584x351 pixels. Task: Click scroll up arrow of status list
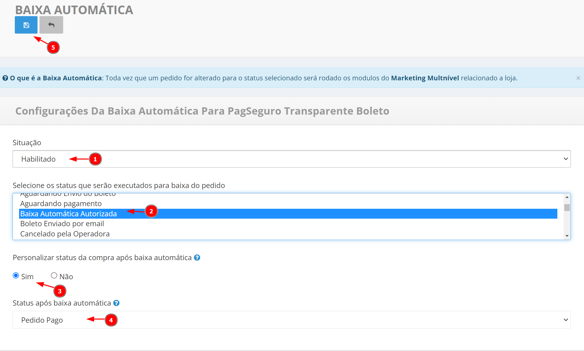(567, 197)
